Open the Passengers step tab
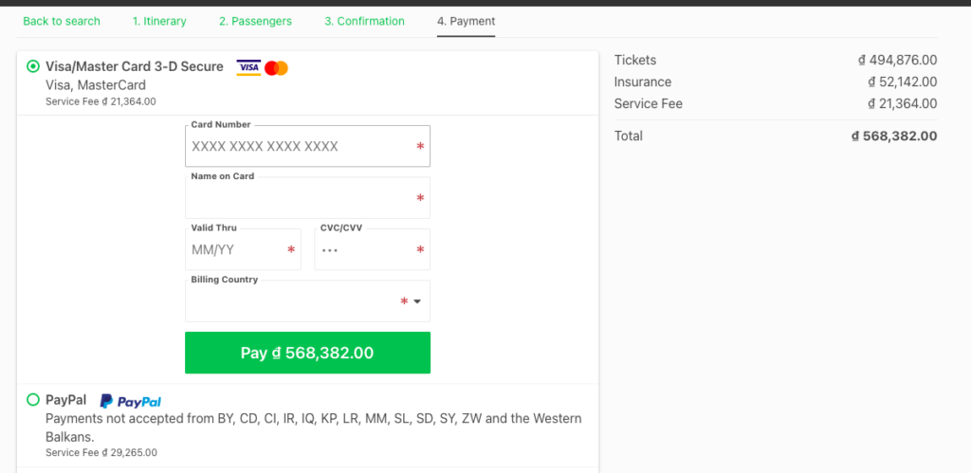This screenshot has height=473, width=971. (255, 21)
